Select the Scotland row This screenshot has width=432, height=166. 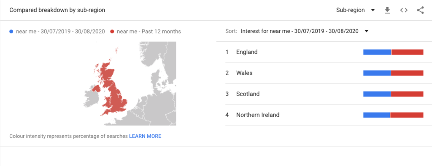pyautogui.click(x=324, y=94)
